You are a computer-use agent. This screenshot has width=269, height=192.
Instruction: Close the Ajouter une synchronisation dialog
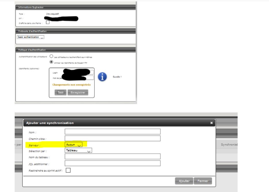click(212, 123)
